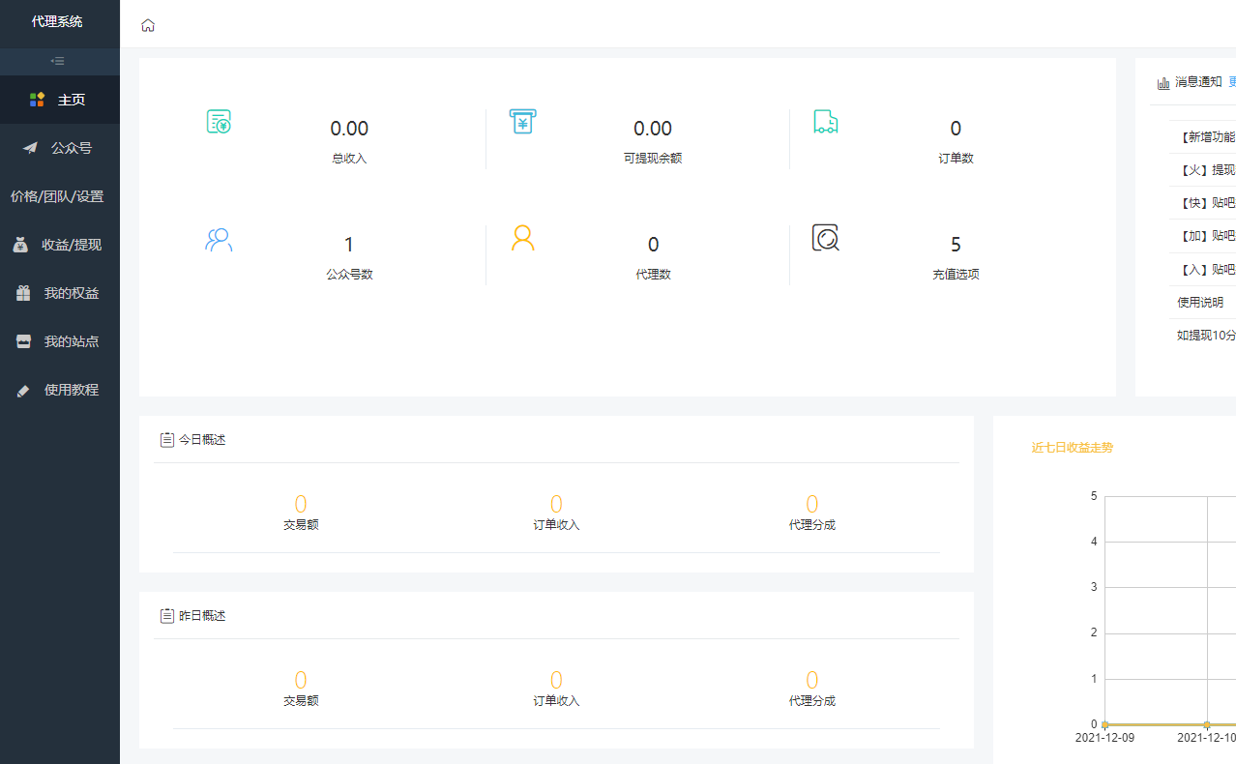Click the home breadcrumb icon
This screenshot has height=764, width=1236.
pyautogui.click(x=148, y=26)
